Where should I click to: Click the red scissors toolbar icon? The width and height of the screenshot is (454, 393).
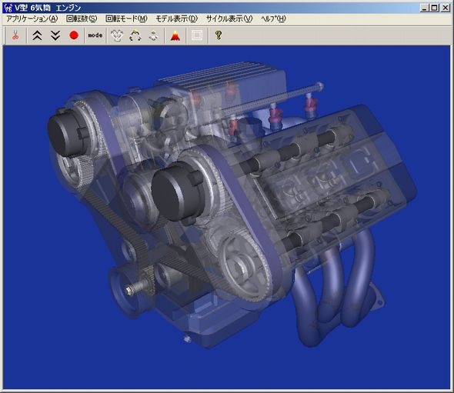15,35
